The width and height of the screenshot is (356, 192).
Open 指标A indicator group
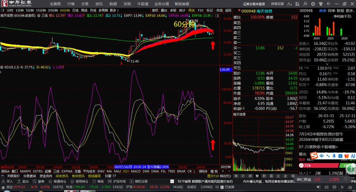tap(5, 171)
